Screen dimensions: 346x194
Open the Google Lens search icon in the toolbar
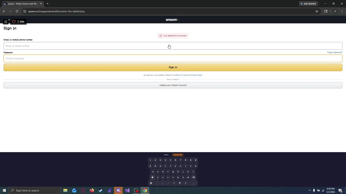[x=326, y=11]
